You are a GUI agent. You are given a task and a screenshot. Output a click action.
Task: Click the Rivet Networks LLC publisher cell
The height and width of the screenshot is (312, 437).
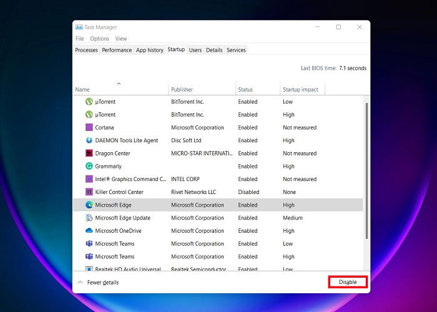194,192
